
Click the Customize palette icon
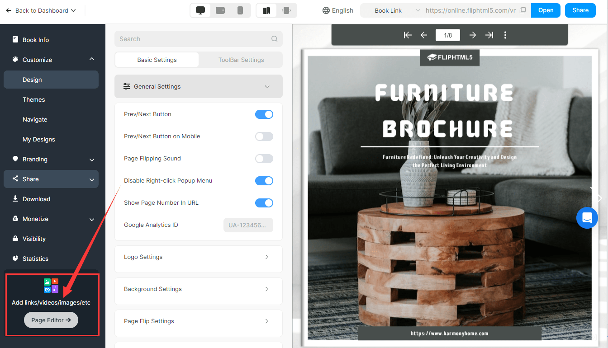click(15, 60)
